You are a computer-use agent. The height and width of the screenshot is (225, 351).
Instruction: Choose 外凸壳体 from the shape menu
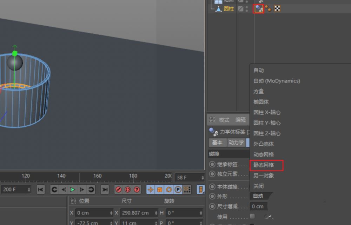(264, 144)
